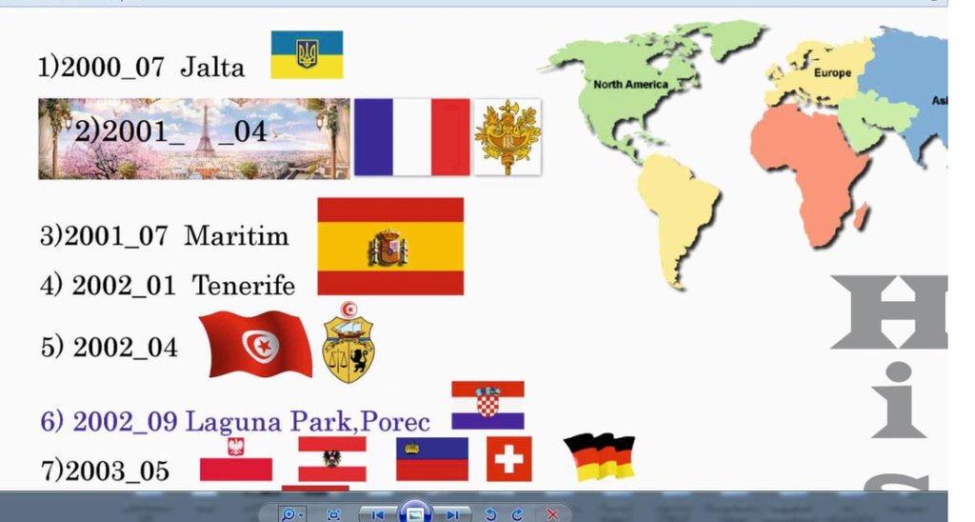
Task: Click the waving German flag
Action: coord(600,457)
